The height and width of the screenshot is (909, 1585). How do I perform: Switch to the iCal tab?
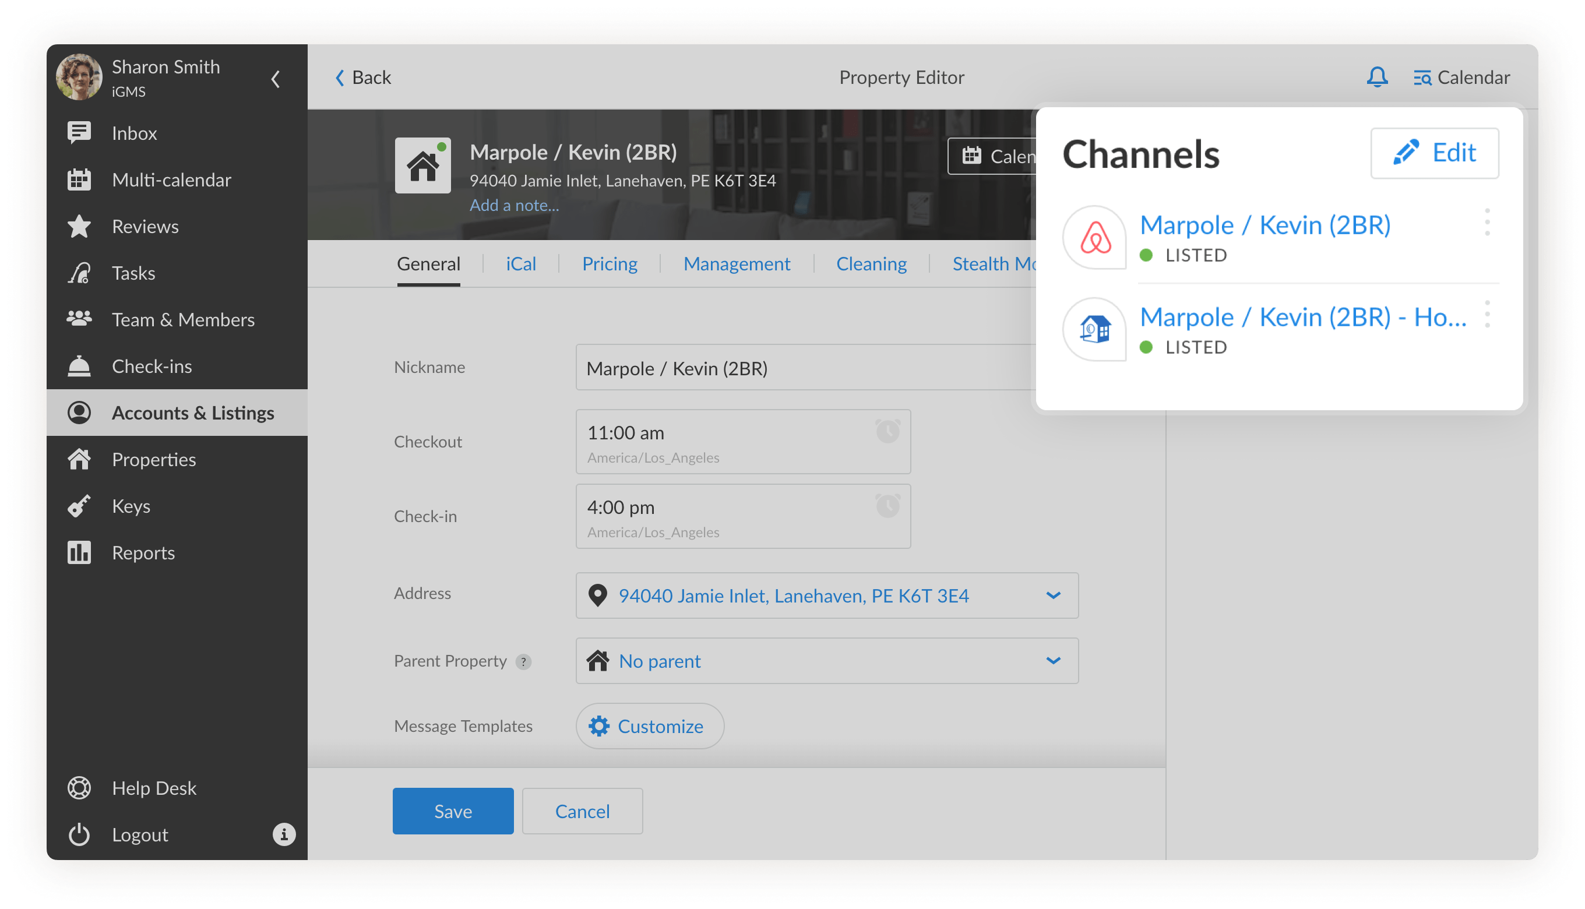point(522,264)
